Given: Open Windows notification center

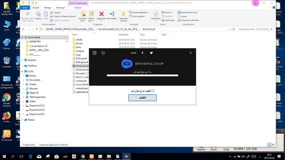Looking at the screenshot, I should tap(279, 156).
